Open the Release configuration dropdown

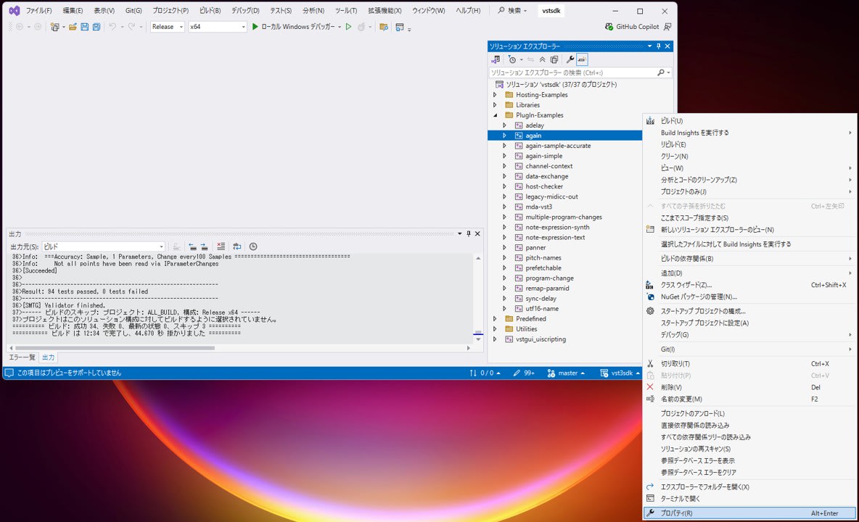(x=168, y=27)
